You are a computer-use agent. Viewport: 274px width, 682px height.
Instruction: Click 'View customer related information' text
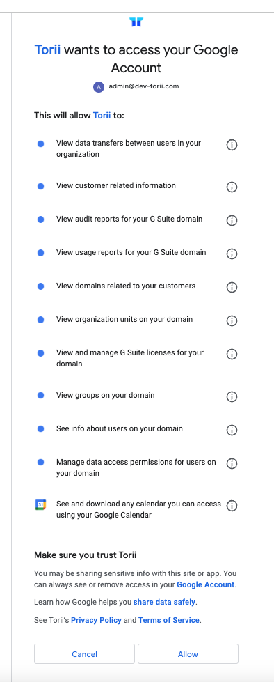point(116,185)
